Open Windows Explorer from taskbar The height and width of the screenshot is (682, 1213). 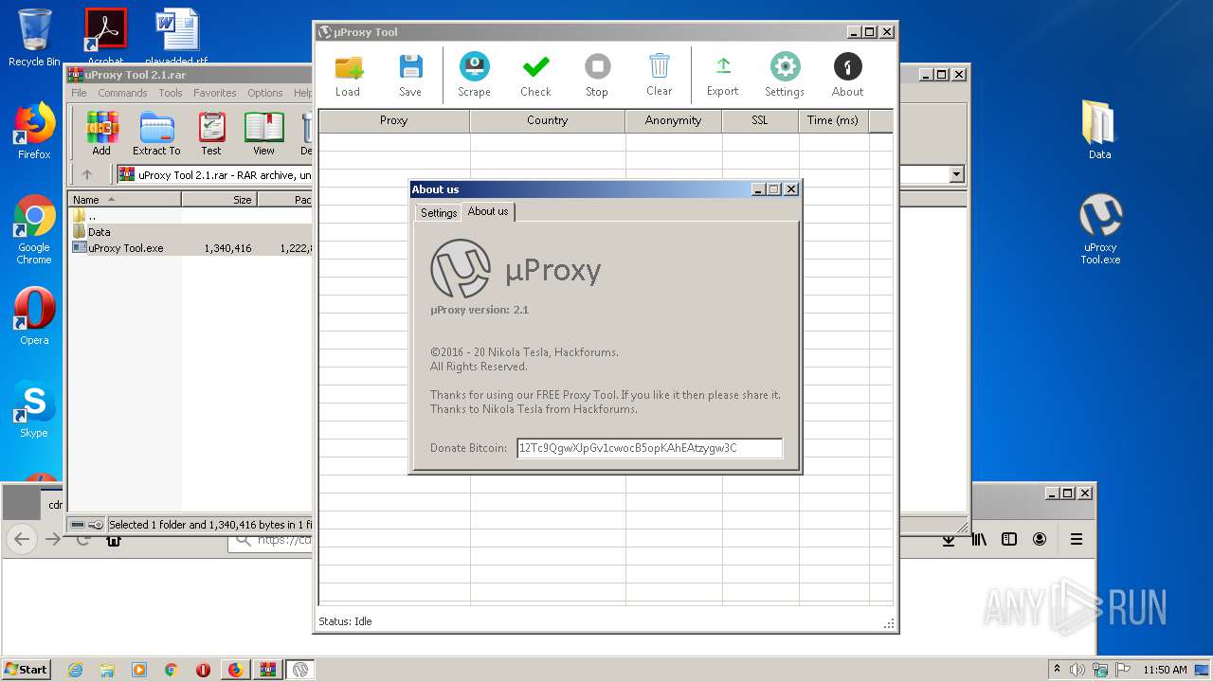pos(107,670)
